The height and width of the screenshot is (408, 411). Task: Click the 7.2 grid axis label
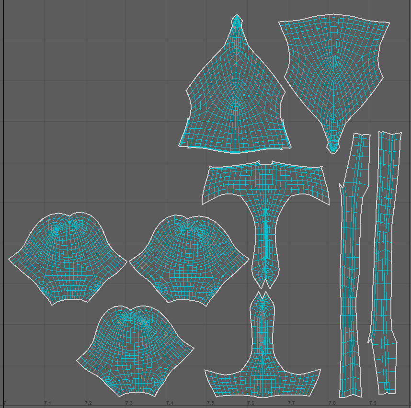[88, 403]
